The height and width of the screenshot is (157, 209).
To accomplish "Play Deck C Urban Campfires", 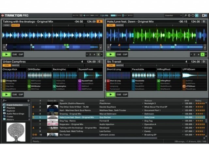I will [7, 95].
